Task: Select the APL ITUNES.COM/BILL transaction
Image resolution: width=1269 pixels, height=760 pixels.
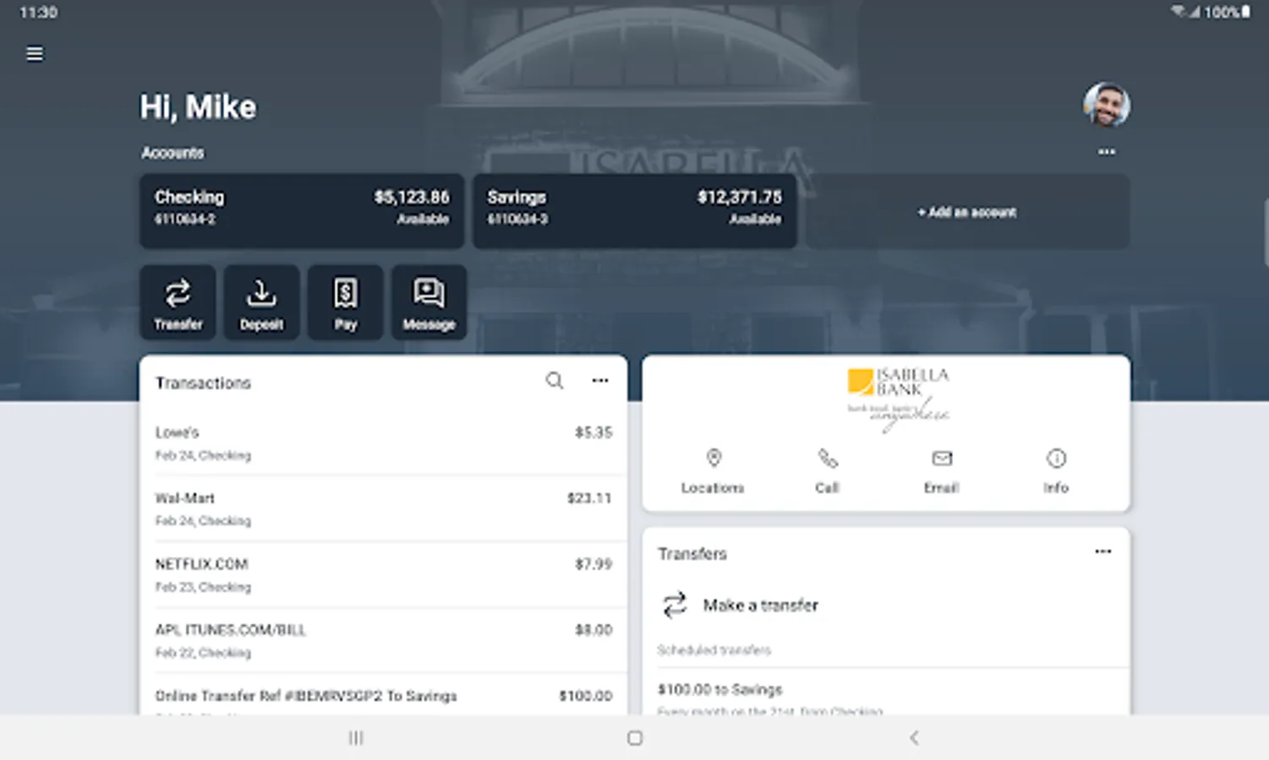Action: pyautogui.click(x=383, y=640)
